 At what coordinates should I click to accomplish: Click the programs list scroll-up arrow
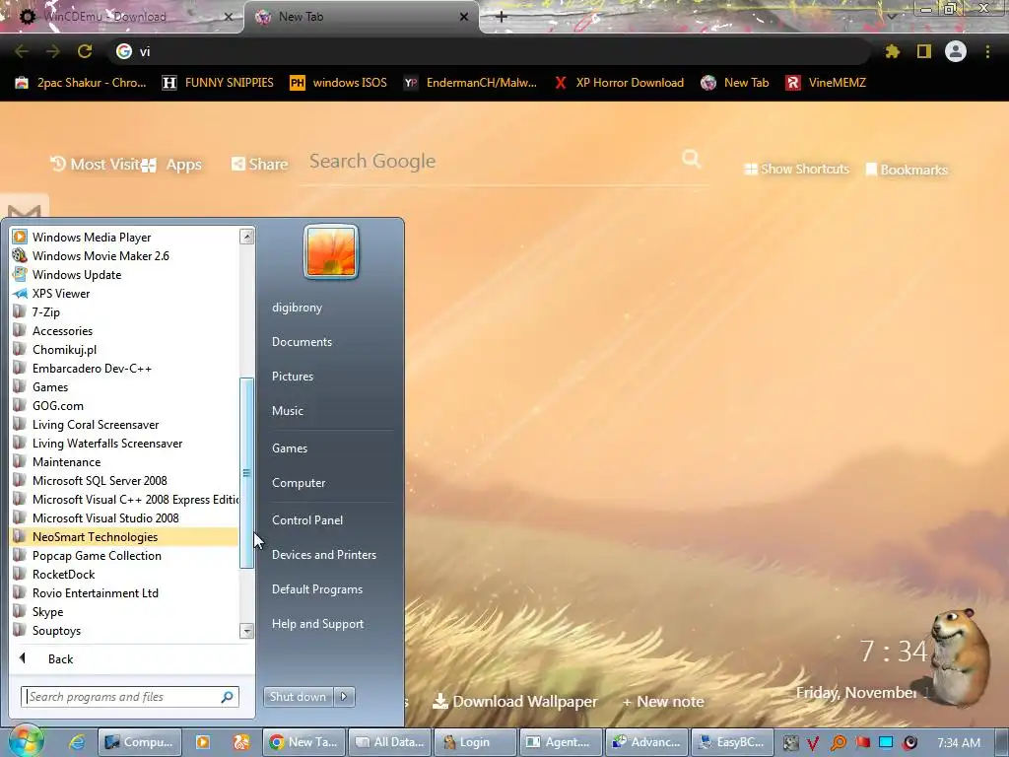[246, 237]
